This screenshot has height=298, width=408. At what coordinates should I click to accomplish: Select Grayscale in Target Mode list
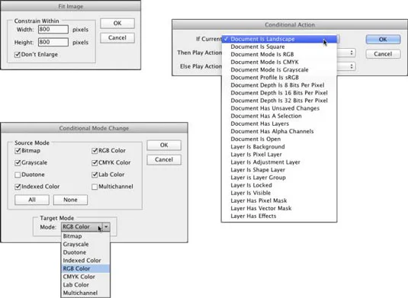point(85,244)
